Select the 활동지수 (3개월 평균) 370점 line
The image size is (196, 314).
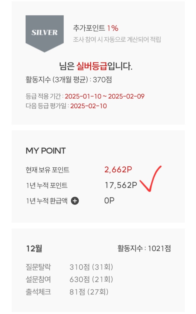(x=69, y=80)
